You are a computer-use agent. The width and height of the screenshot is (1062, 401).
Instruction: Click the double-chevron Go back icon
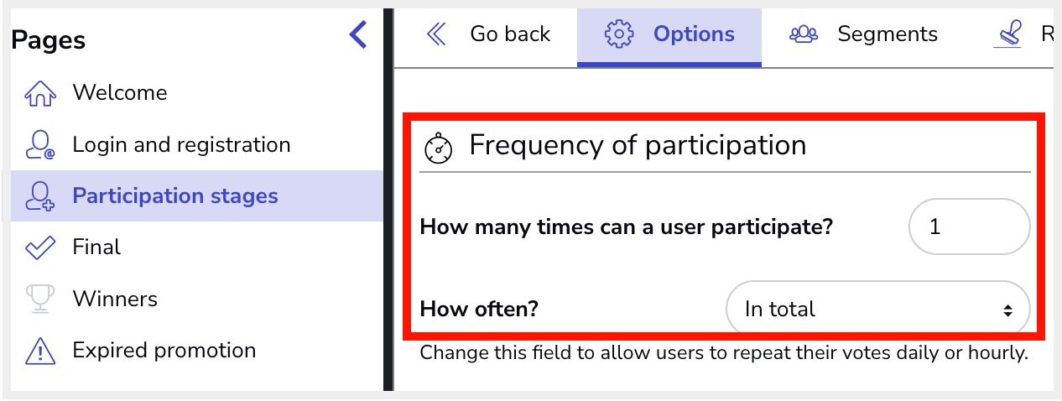pos(436,34)
